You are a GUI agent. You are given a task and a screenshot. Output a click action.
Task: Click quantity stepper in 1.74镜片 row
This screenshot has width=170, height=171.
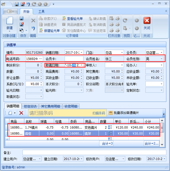(110, 128)
